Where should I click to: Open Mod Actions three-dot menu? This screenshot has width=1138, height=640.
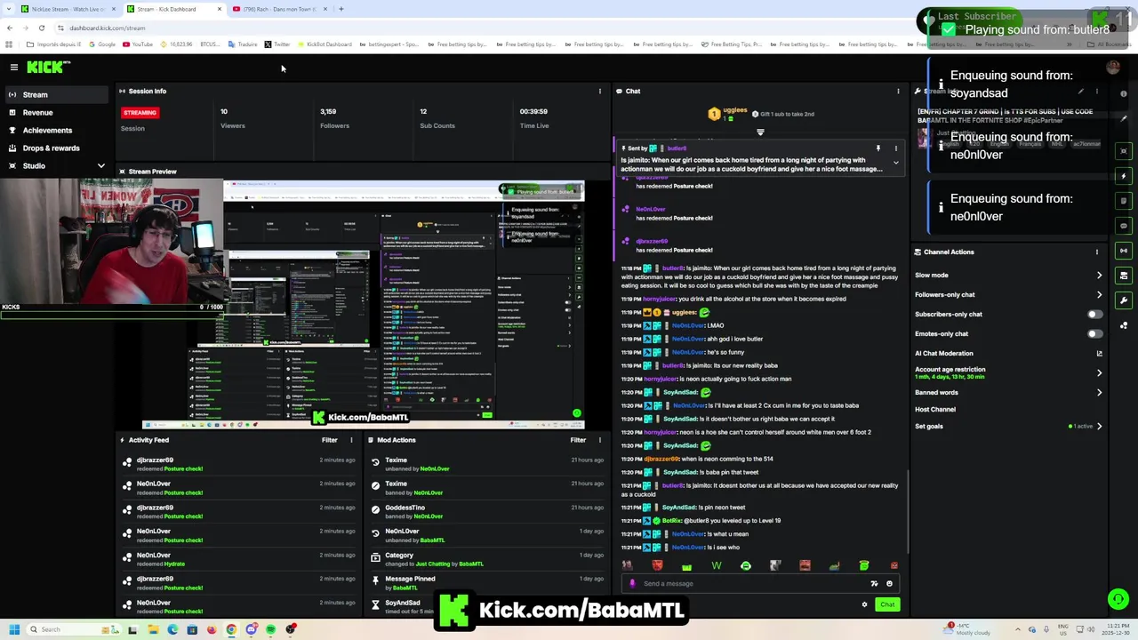click(599, 440)
